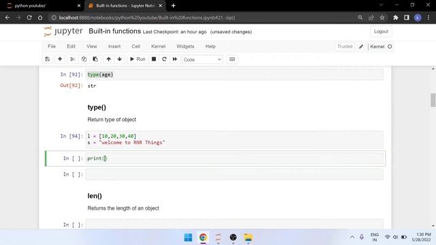Run the selected cell
436x245 pixels.
(x=138, y=59)
